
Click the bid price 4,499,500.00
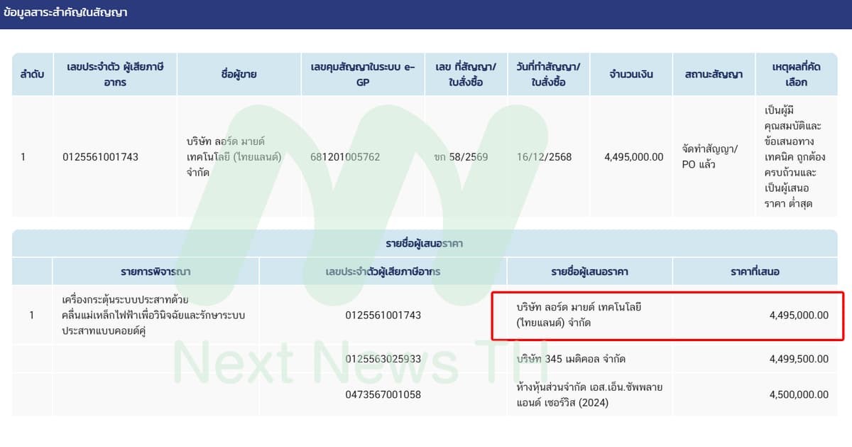point(797,359)
